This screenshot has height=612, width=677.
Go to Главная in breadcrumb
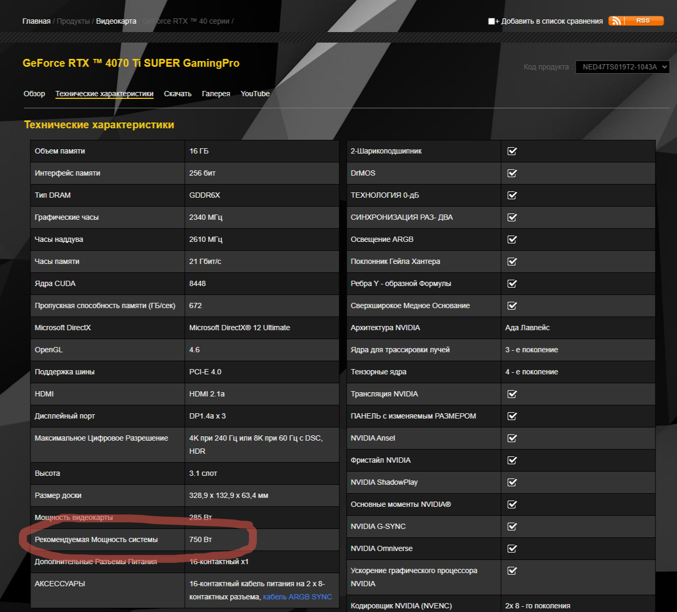(36, 21)
